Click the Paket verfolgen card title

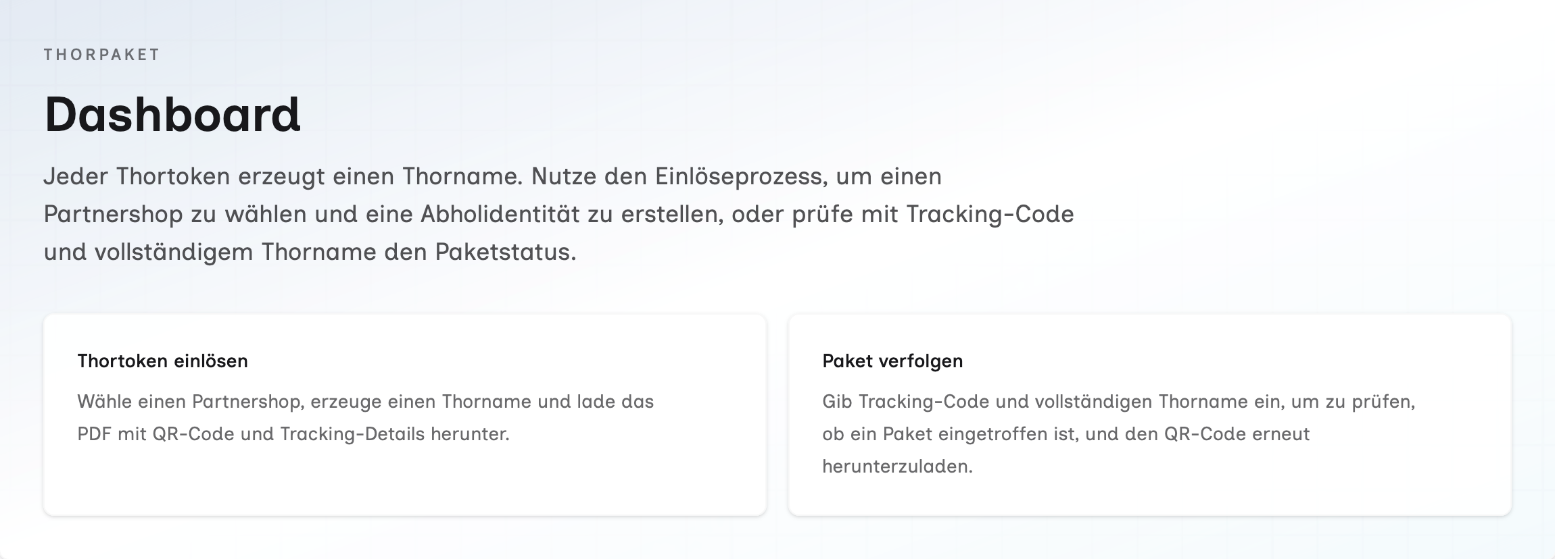[x=892, y=361]
